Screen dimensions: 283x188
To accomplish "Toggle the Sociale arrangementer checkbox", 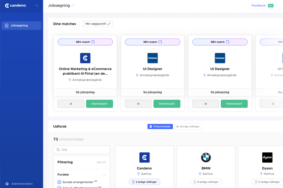I will point(59,181).
